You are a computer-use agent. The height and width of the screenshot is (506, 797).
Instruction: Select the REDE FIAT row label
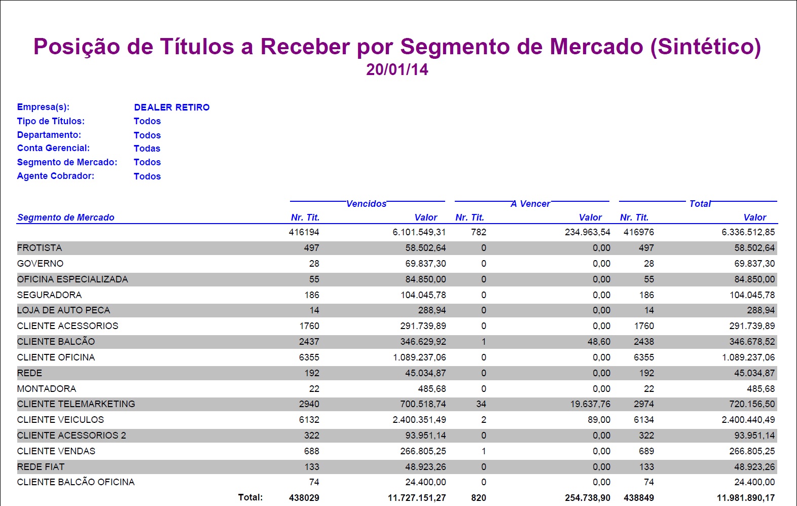coord(41,467)
